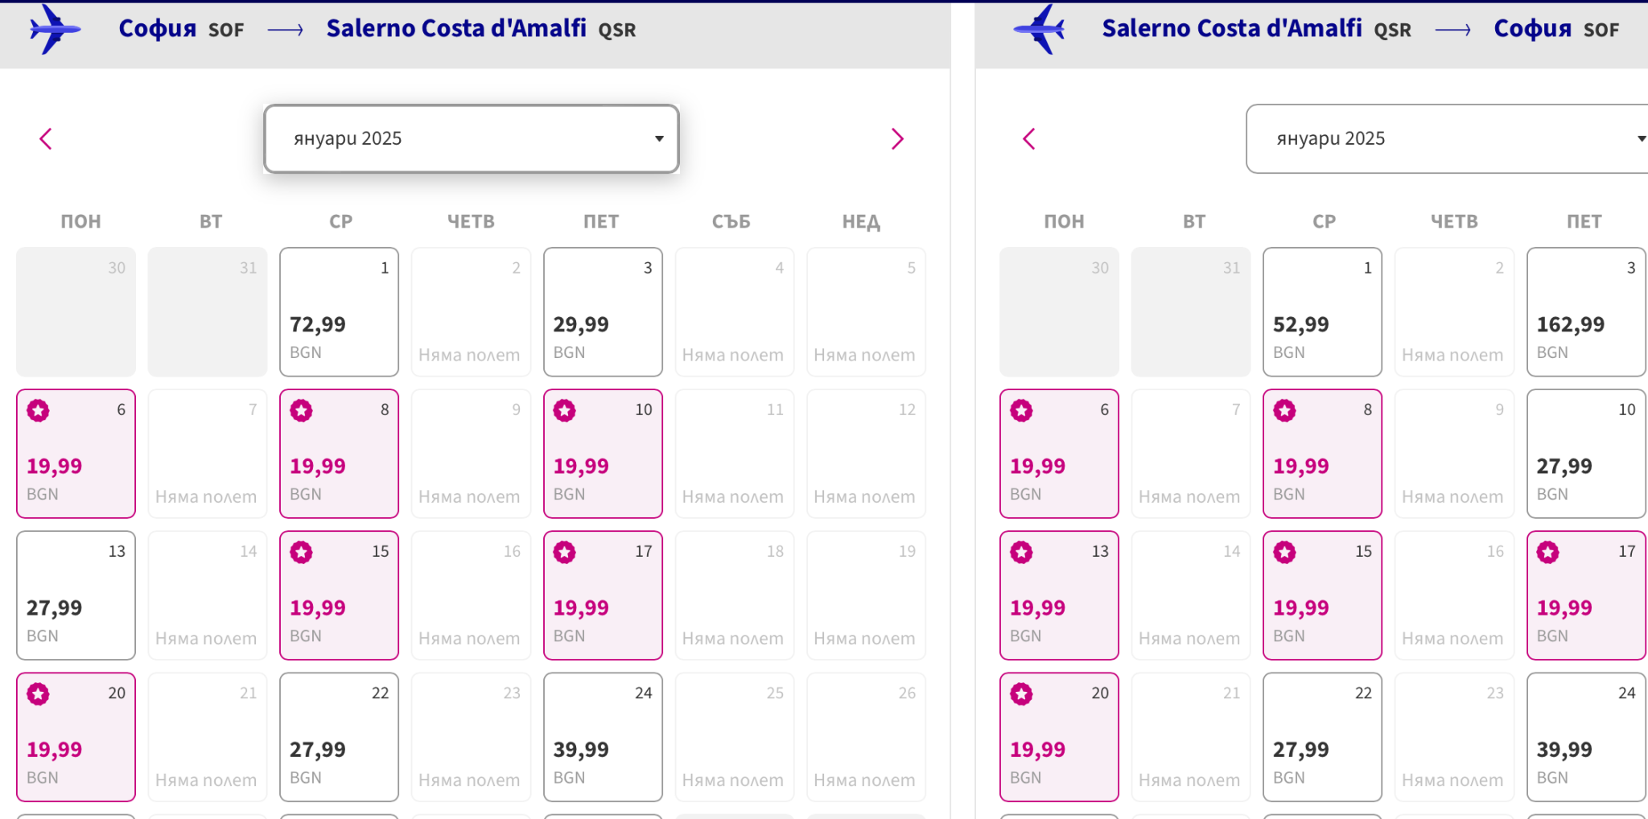Go to previous month for return flight
This screenshot has height=819, width=1648.
click(x=1029, y=139)
